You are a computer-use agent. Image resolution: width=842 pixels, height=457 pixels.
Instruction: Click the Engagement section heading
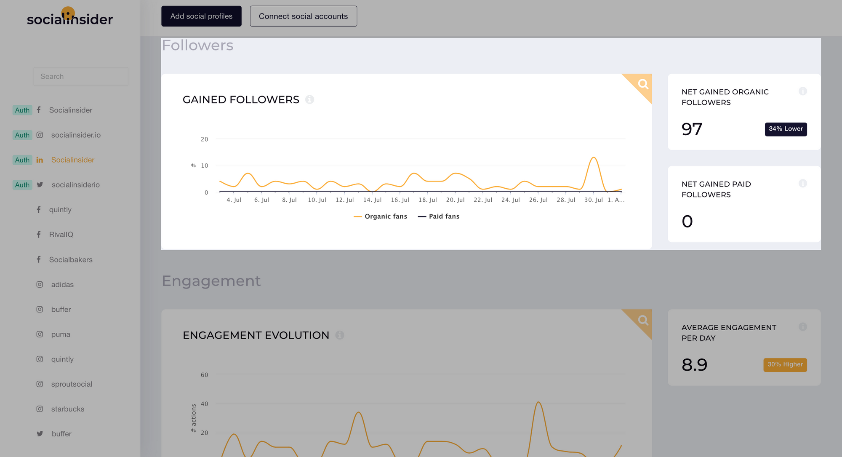[211, 281]
